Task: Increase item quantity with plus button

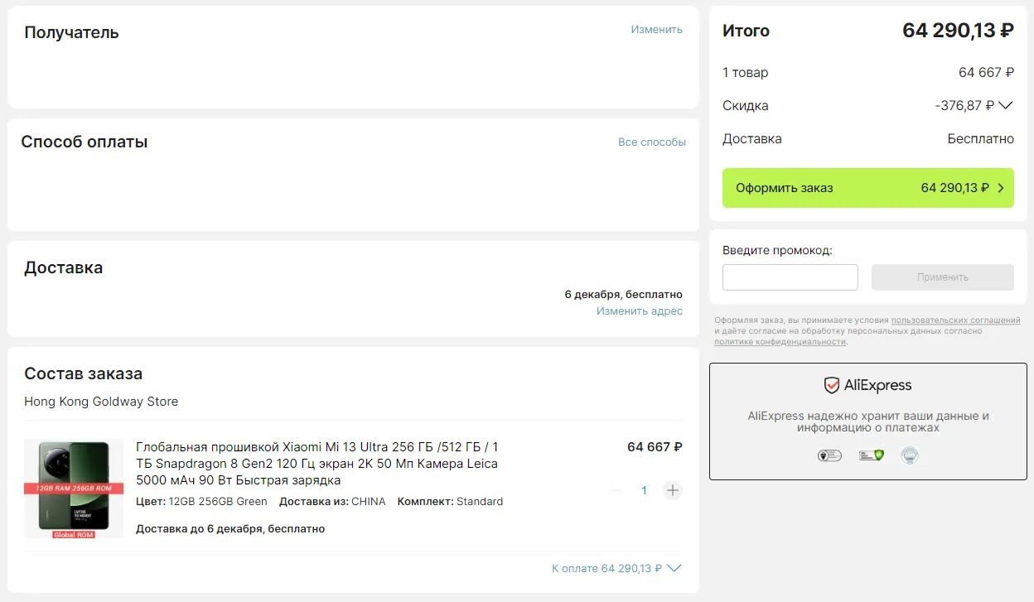Action: [673, 490]
